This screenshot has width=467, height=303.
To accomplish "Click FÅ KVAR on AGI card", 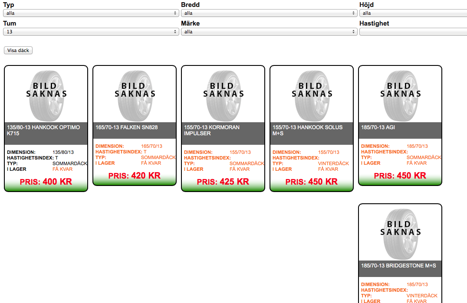I will 417,163.
